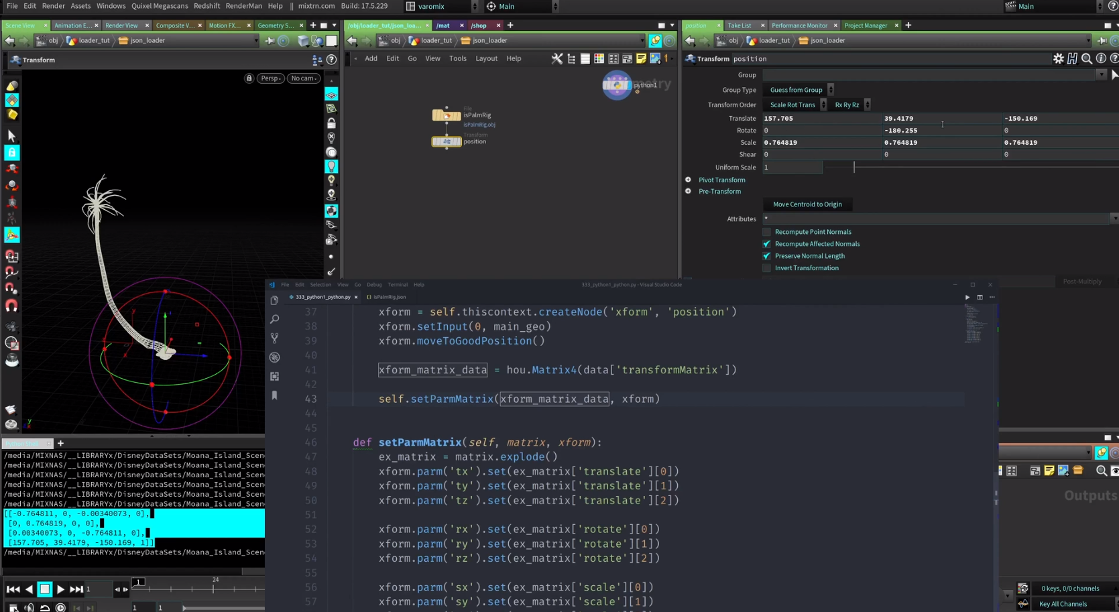Click the Uniform Scale slider handle
1119x612 pixels.
(854, 168)
